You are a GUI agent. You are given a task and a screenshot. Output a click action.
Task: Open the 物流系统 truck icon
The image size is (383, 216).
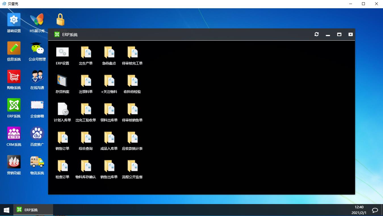coord(37,162)
